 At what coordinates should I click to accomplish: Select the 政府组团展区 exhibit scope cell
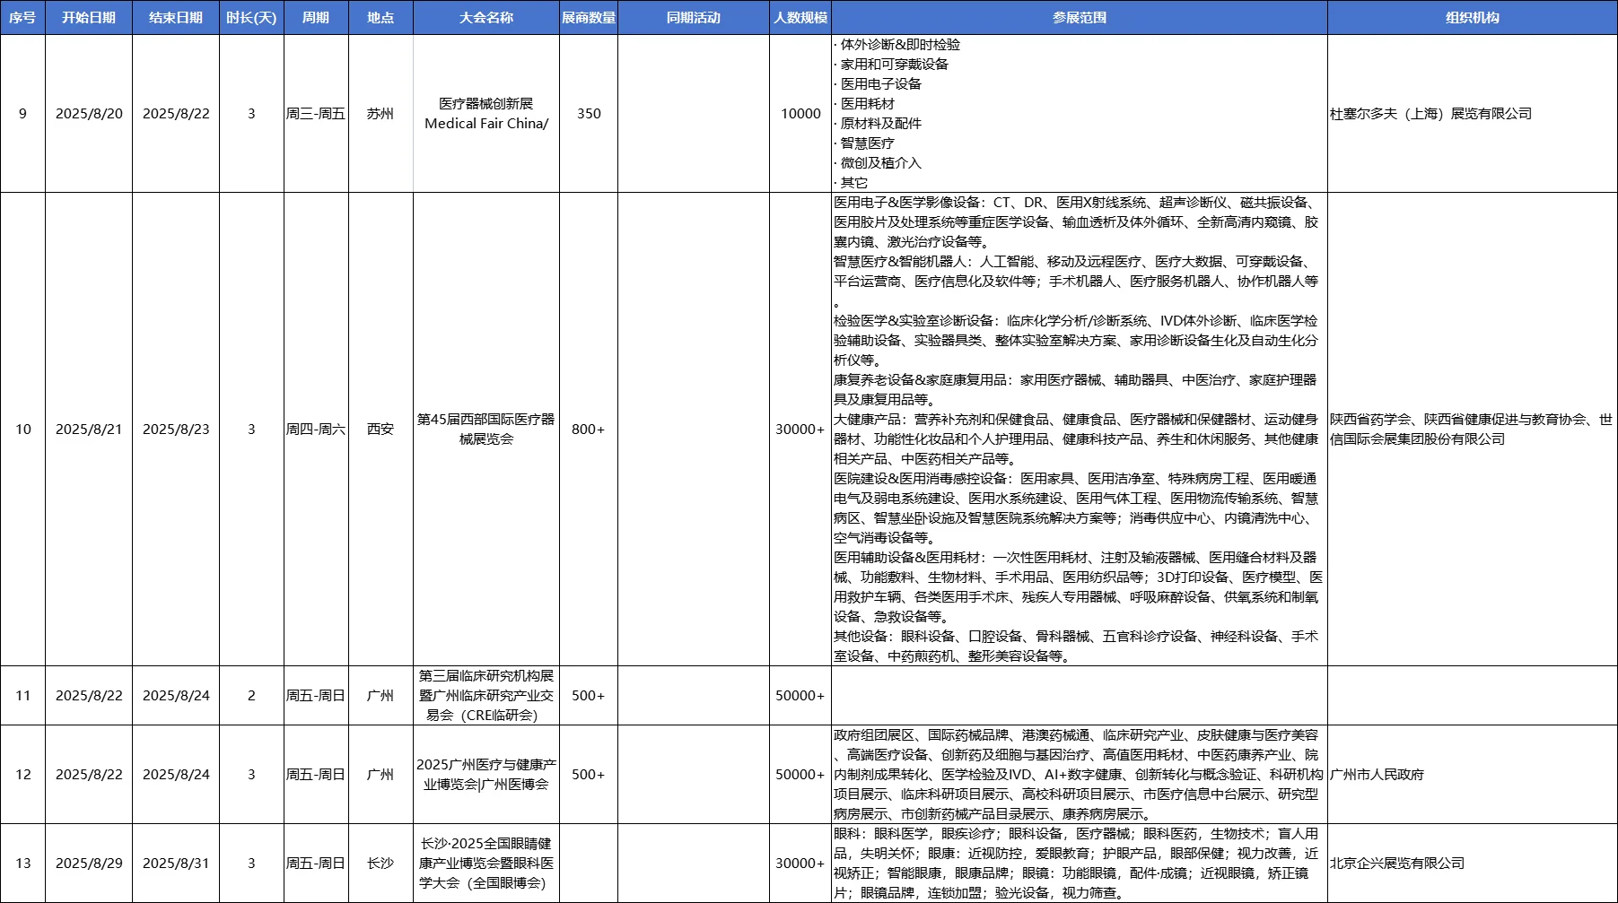(x=1080, y=775)
